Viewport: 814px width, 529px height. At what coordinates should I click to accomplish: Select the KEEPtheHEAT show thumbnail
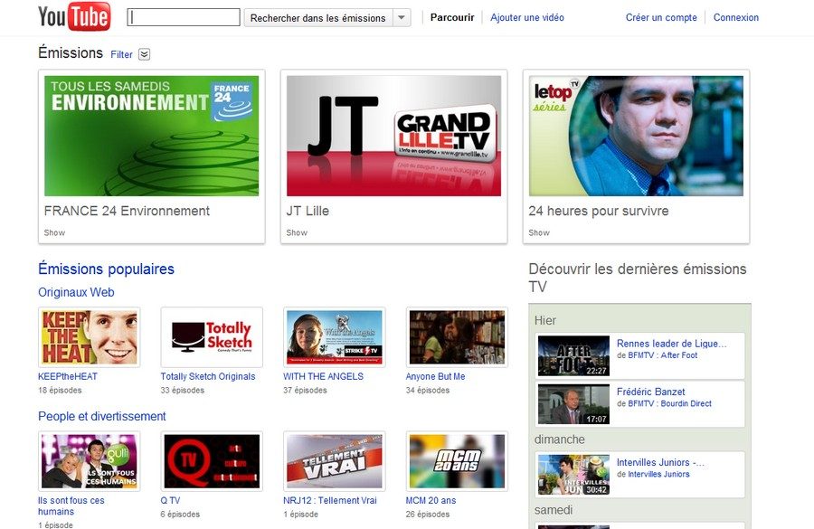89,337
